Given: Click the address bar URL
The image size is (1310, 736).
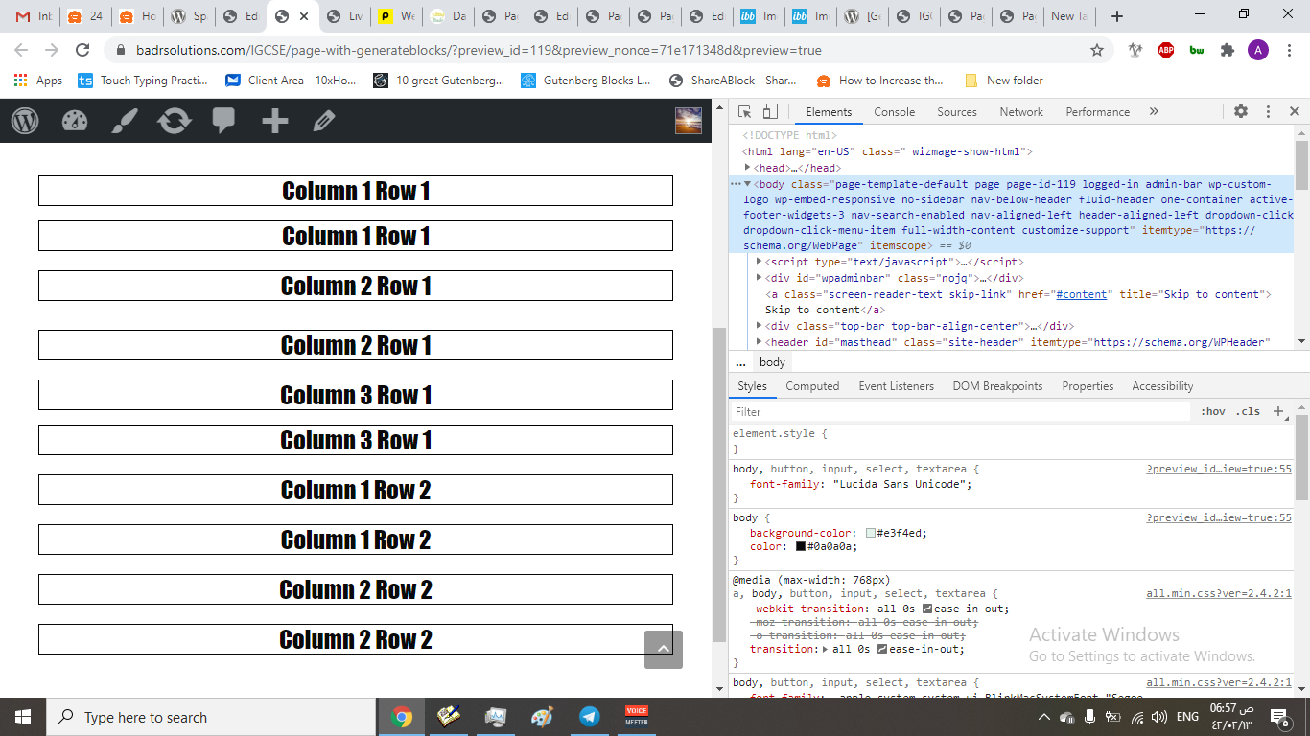Looking at the screenshot, I should pyautogui.click(x=477, y=50).
